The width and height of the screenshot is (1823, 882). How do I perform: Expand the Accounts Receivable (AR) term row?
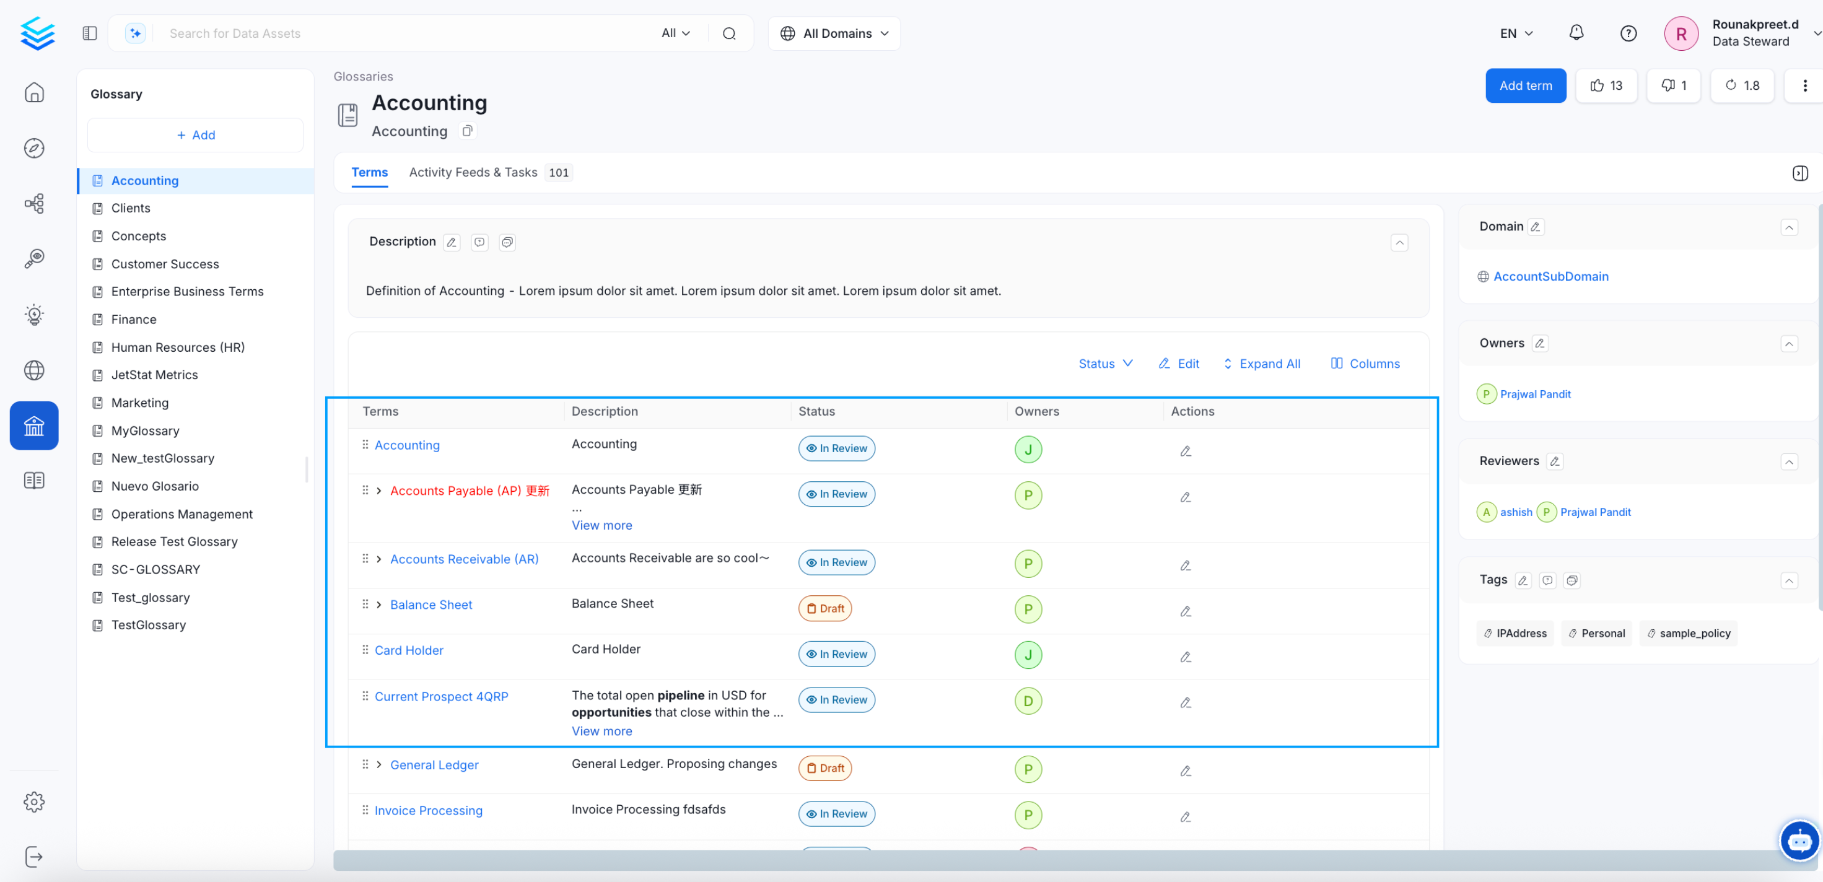[379, 559]
